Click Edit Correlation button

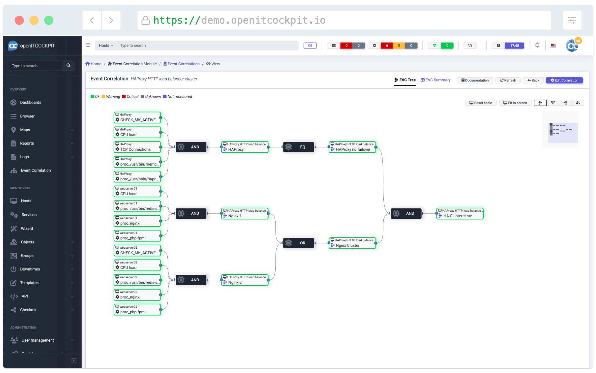[x=564, y=81]
